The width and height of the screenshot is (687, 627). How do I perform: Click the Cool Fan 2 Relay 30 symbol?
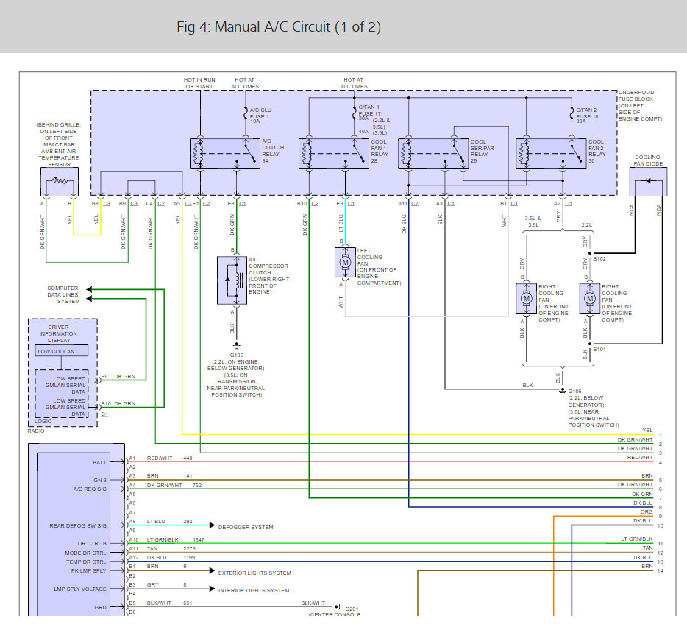[551, 153]
